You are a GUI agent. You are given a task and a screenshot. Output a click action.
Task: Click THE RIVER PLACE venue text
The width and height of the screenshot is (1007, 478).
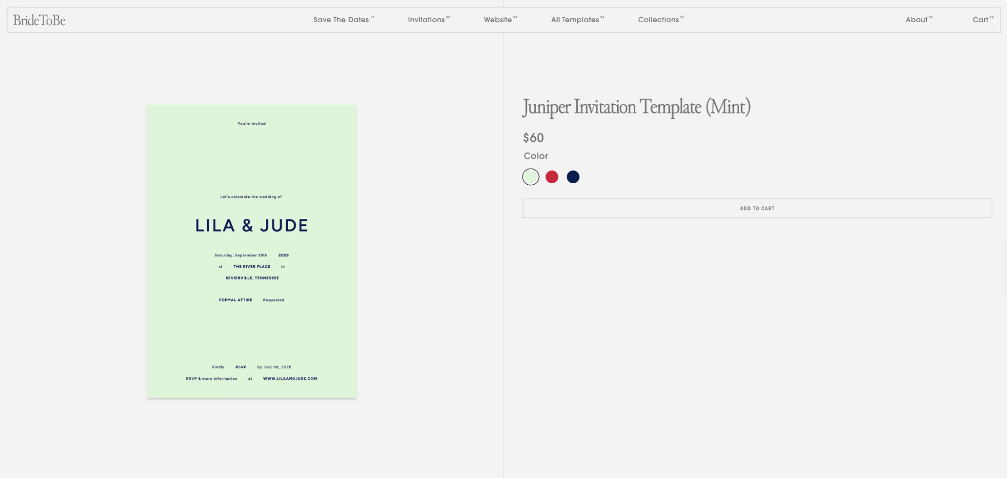click(x=252, y=267)
